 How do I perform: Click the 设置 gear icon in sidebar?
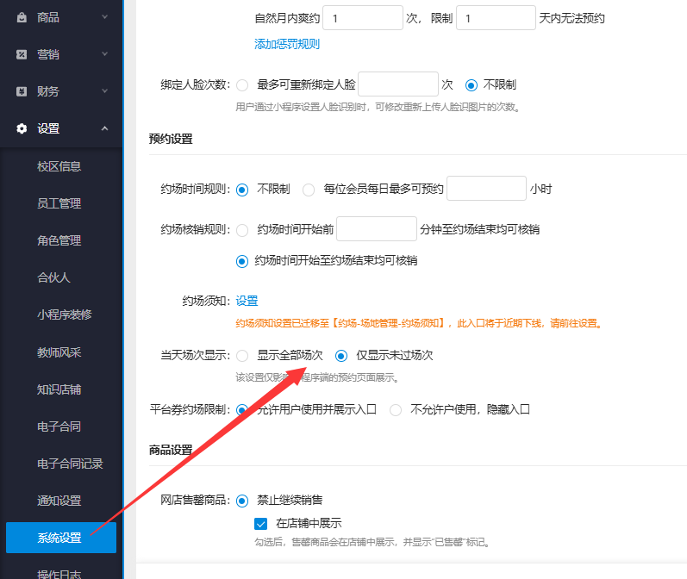point(22,128)
